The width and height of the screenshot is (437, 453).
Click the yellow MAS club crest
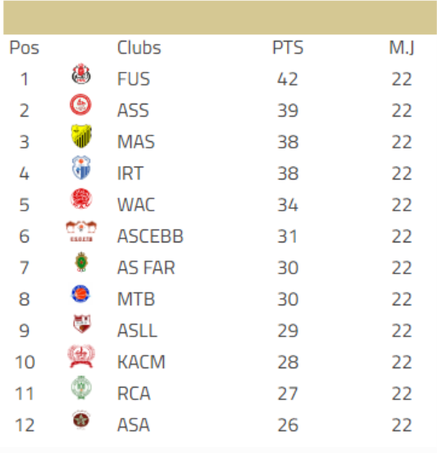pyautogui.click(x=81, y=136)
